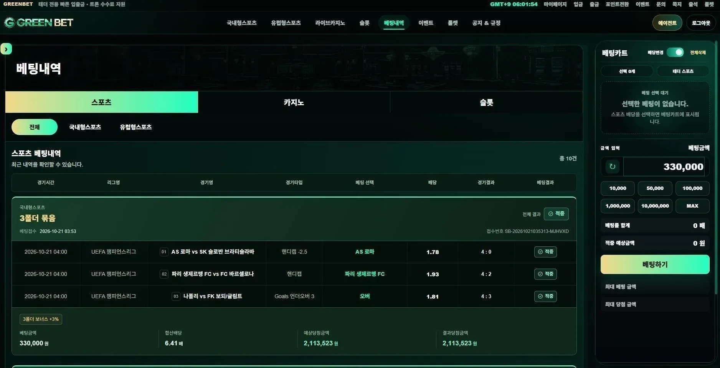Image resolution: width=720 pixels, height=368 pixels.
Task: Expand the side panel chevron arrow
Action: 6,49
